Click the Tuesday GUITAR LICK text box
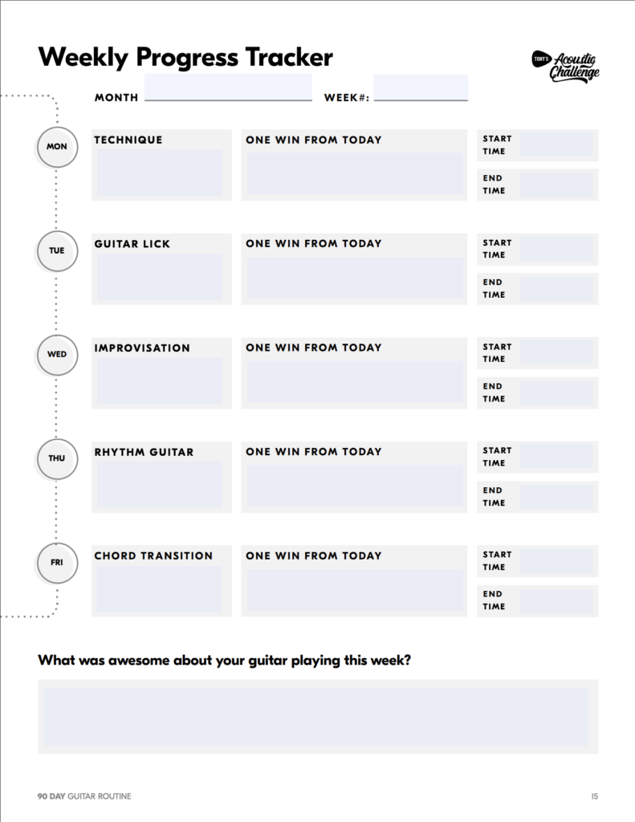This screenshot has height=822, width=635. point(160,276)
